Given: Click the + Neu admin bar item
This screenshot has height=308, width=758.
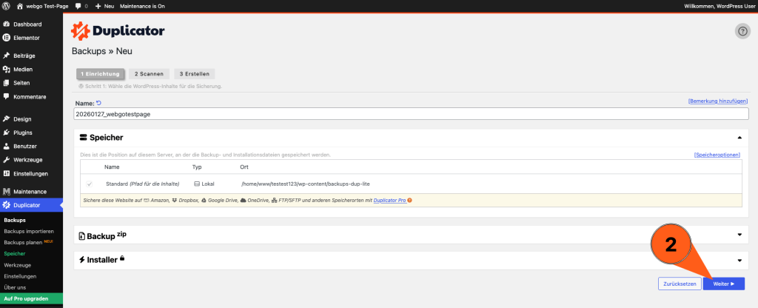Looking at the screenshot, I should [104, 6].
